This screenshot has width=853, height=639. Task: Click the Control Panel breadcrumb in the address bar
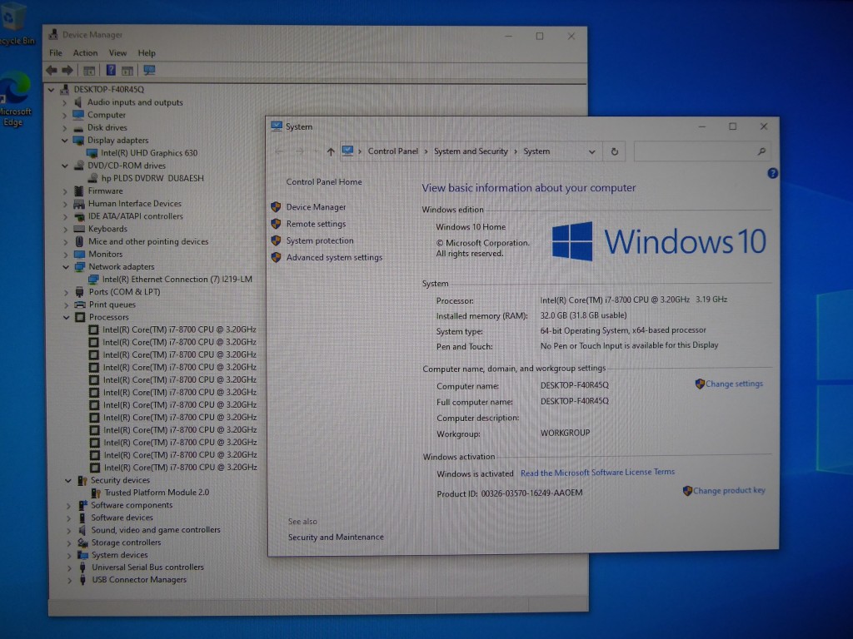click(393, 151)
